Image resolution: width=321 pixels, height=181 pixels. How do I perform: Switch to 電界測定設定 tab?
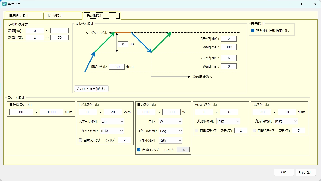[24, 16]
